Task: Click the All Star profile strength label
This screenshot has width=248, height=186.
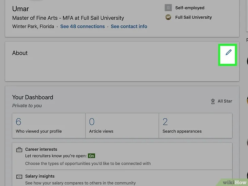Action: [x=225, y=101]
